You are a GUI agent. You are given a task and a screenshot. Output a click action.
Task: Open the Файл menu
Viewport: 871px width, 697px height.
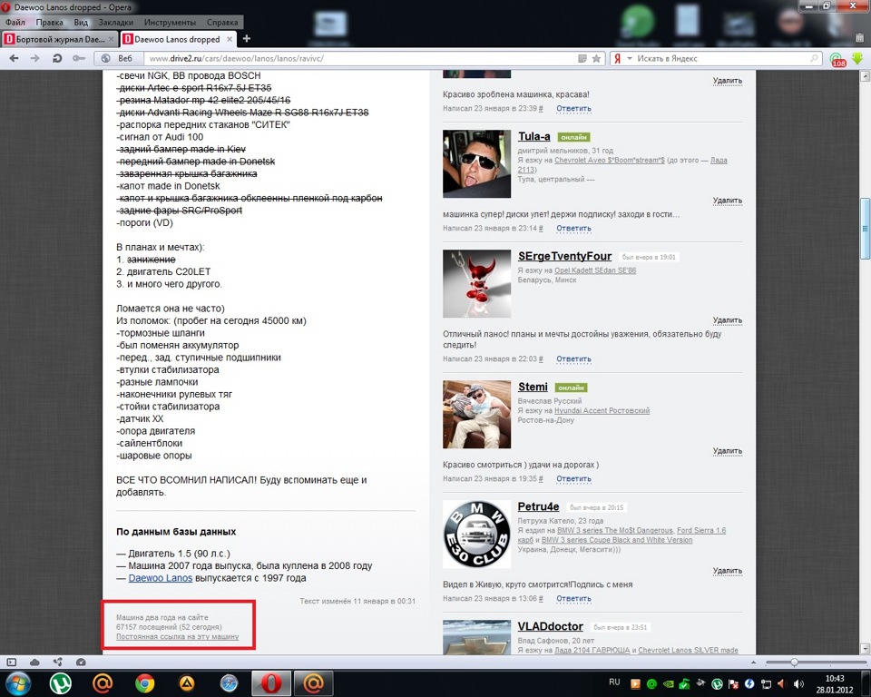click(15, 22)
